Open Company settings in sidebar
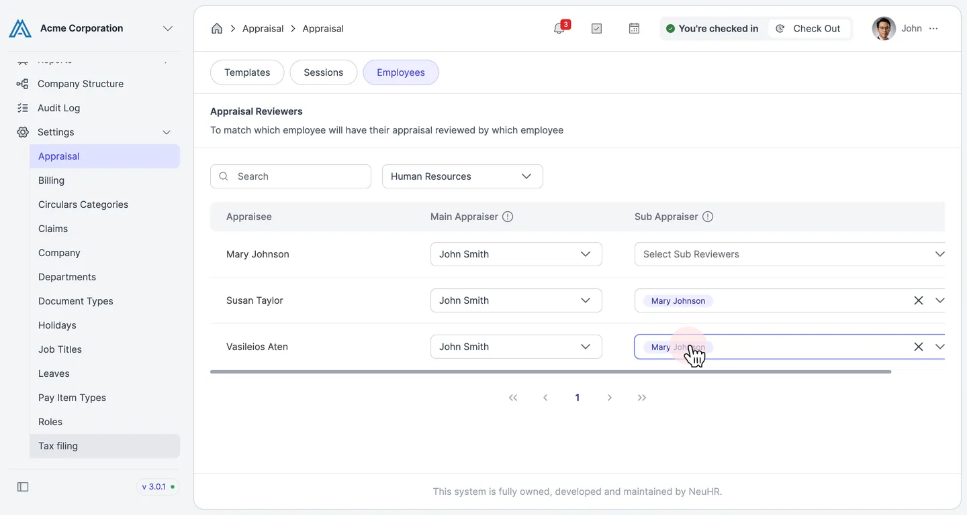Image resolution: width=967 pixels, height=515 pixels. (x=105, y=253)
